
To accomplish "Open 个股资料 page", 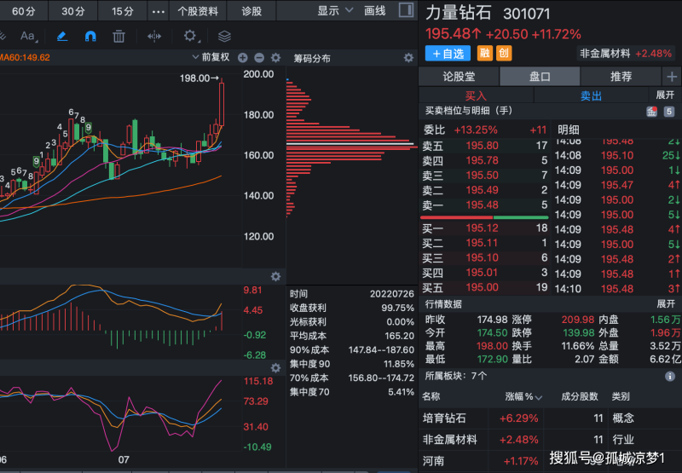I will [198, 11].
